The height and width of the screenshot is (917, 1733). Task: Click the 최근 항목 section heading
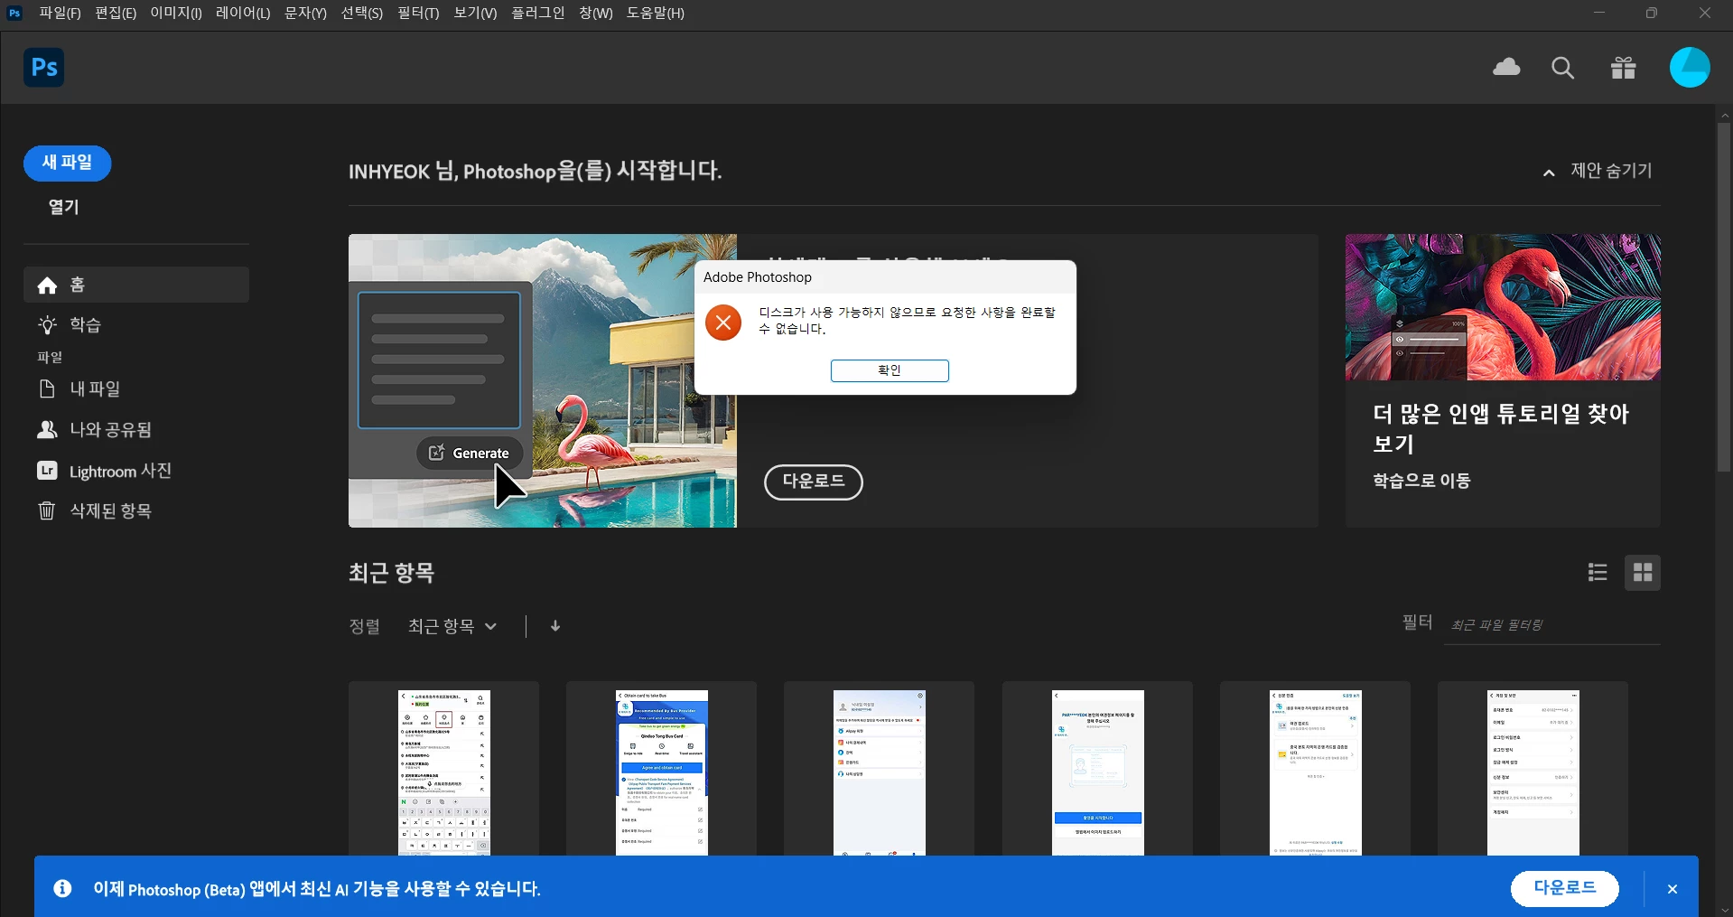click(x=392, y=573)
